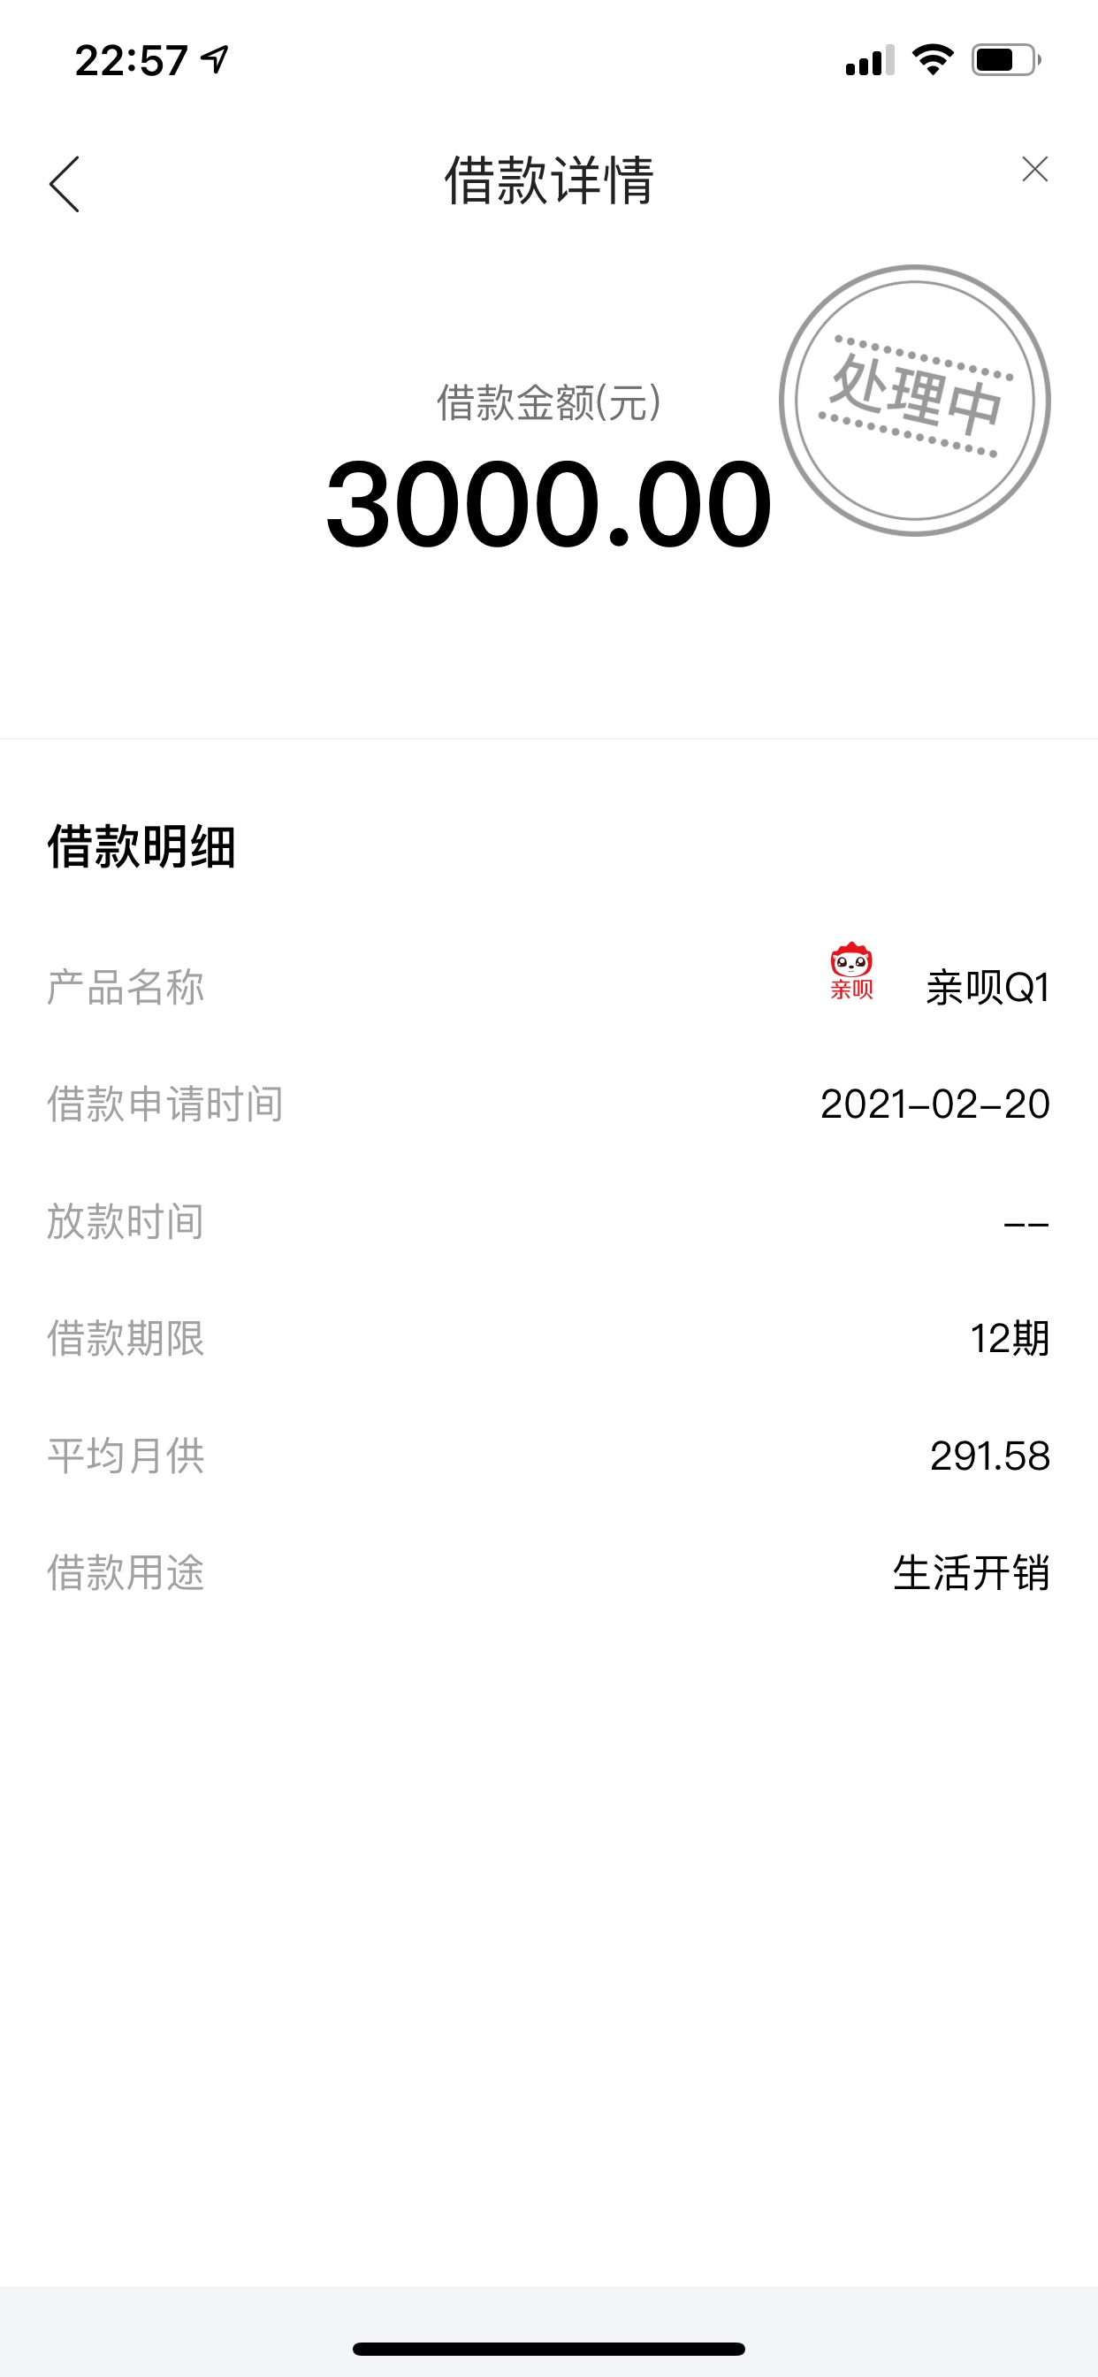The image size is (1098, 2377).
Task: Tap the cellular signal bars
Action: pos(869,60)
